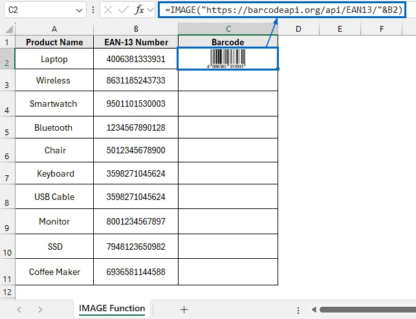Click the 3598271045624 cell in USB Cable row
The width and height of the screenshot is (416, 319).
[x=136, y=197]
